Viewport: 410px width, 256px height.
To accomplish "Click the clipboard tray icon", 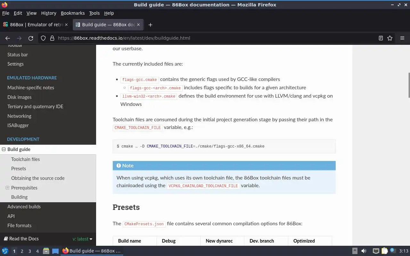I will pyautogui.click(x=384, y=251).
